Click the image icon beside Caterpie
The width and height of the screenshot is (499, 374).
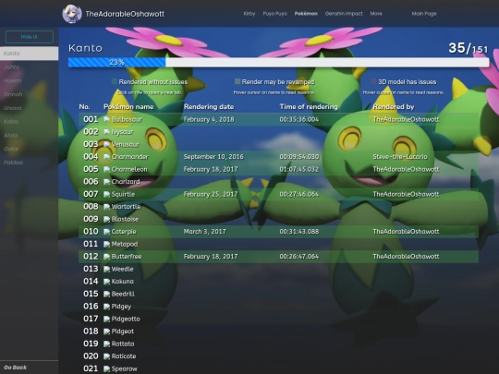[x=106, y=232]
